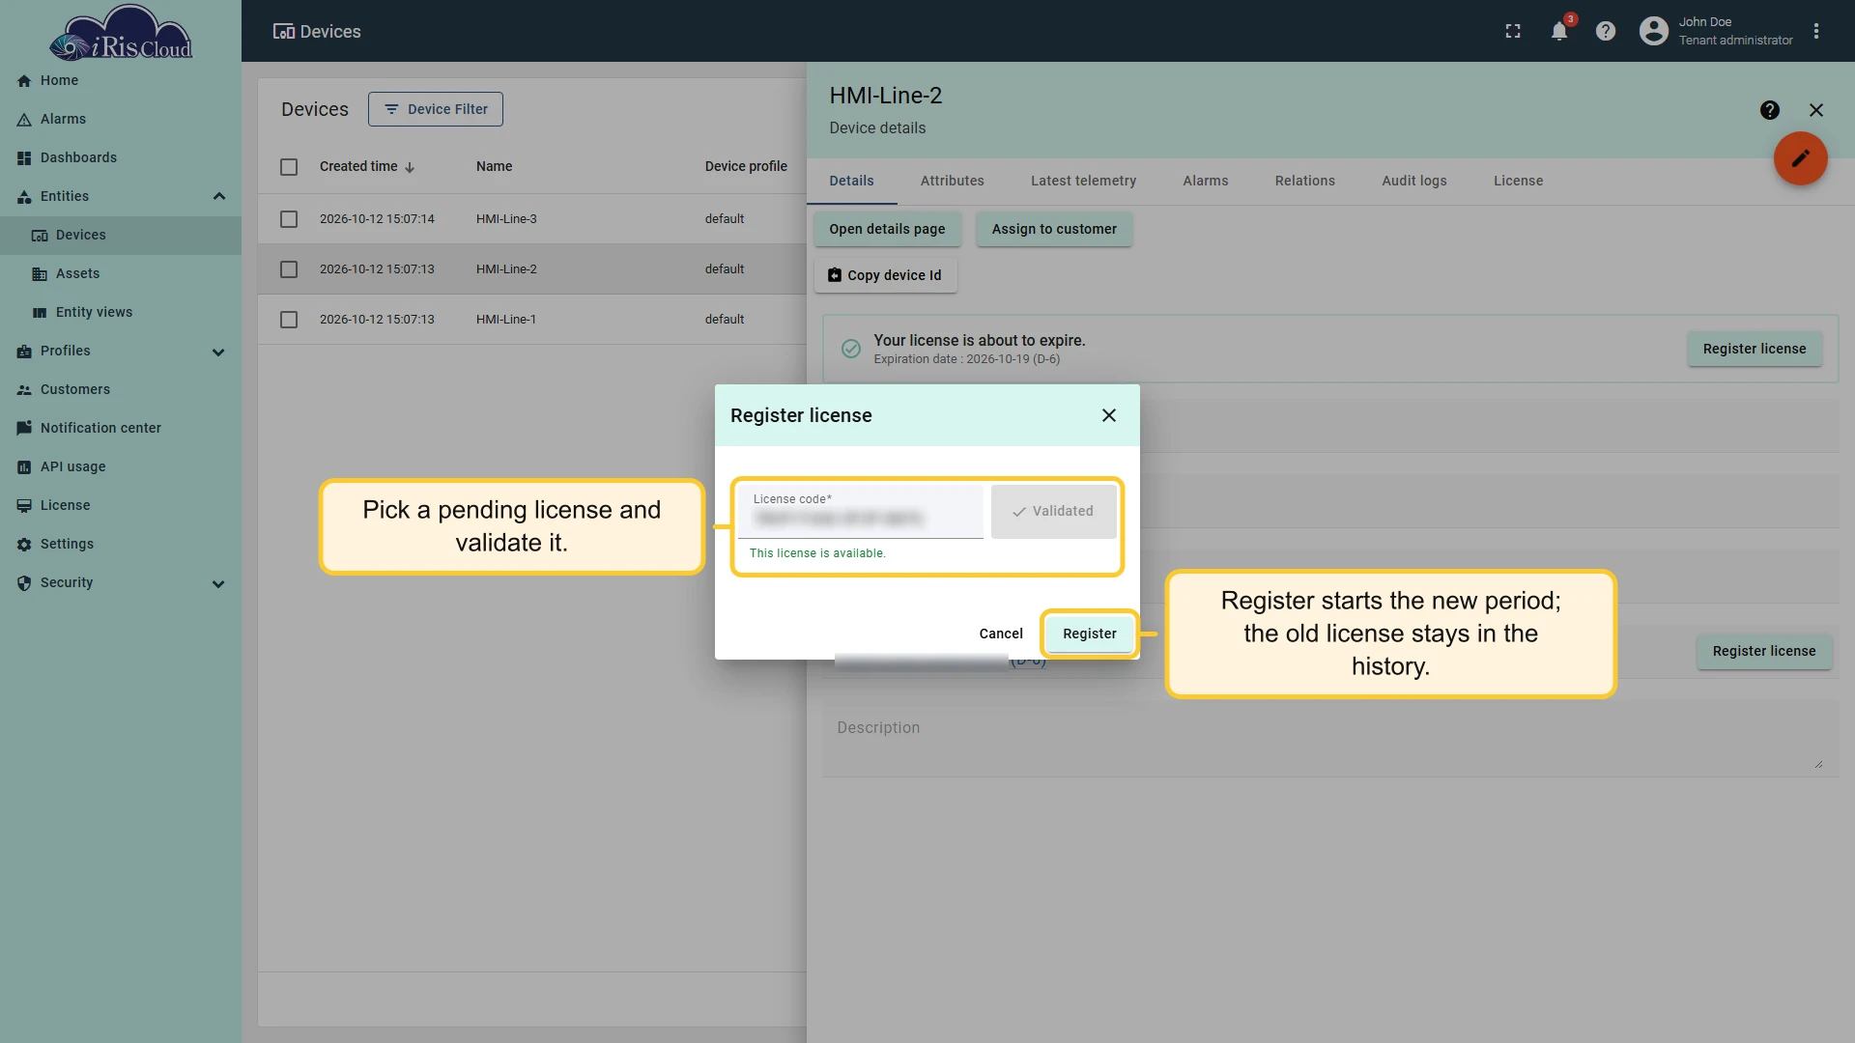This screenshot has height=1043, width=1855.
Task: Open help in the device details header
Action: 1770,110
